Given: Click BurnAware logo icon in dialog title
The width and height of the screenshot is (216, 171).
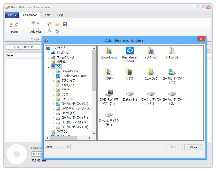Looking at the screenshot, I should coord(46,40).
